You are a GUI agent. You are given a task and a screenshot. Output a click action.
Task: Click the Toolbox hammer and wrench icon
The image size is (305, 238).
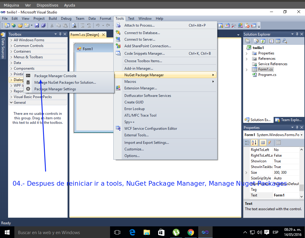(x=234, y=25)
